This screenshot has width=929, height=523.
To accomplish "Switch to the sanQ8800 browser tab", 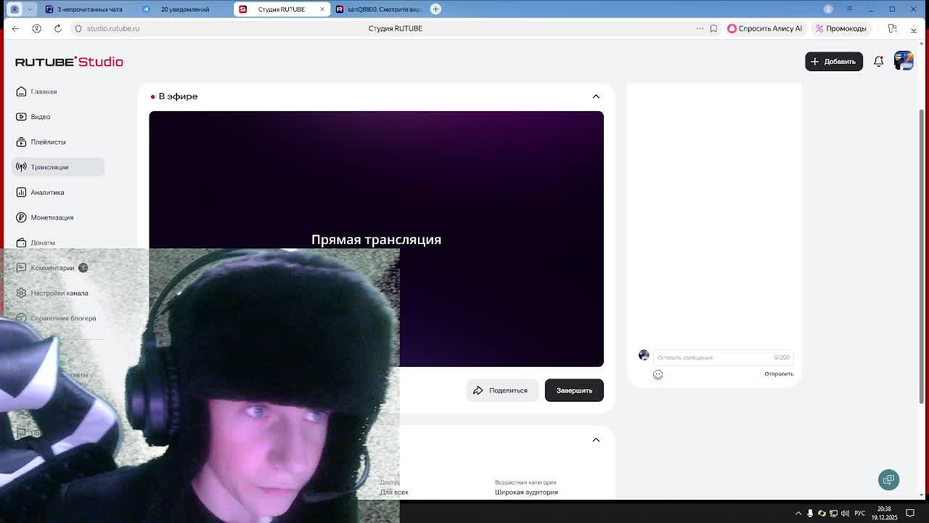I will [379, 9].
